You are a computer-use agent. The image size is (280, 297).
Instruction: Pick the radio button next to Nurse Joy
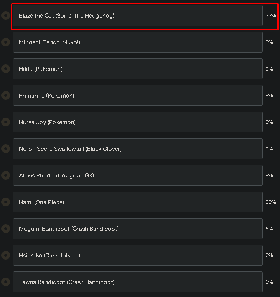pos(5,122)
